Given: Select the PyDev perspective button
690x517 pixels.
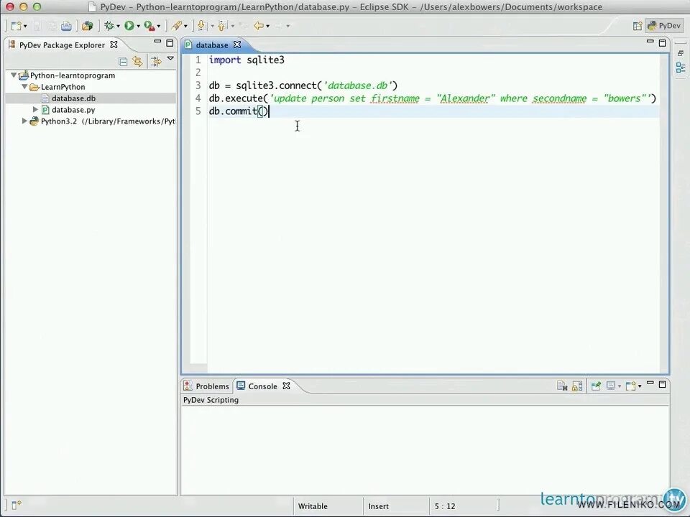Looking at the screenshot, I should tap(664, 26).
